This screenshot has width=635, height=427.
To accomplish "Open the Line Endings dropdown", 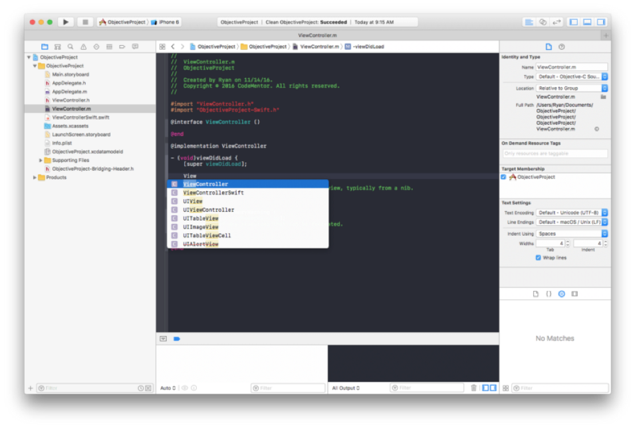I will pyautogui.click(x=572, y=222).
